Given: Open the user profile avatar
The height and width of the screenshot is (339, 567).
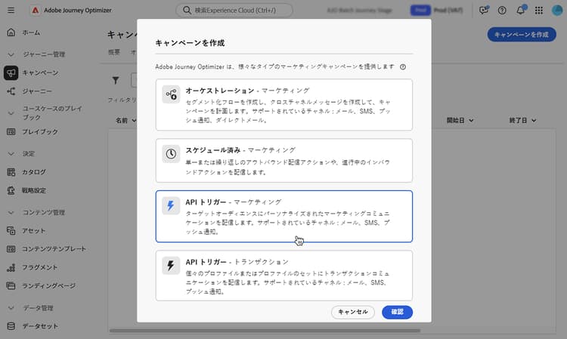Looking at the screenshot, I should pyautogui.click(x=557, y=10).
